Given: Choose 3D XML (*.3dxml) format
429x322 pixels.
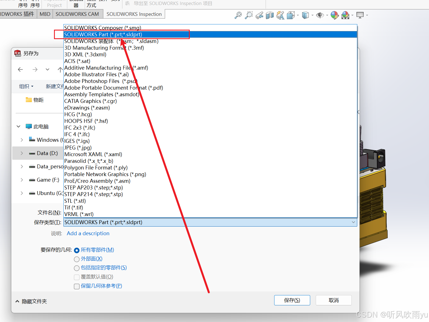Looking at the screenshot, I should 210,54.
